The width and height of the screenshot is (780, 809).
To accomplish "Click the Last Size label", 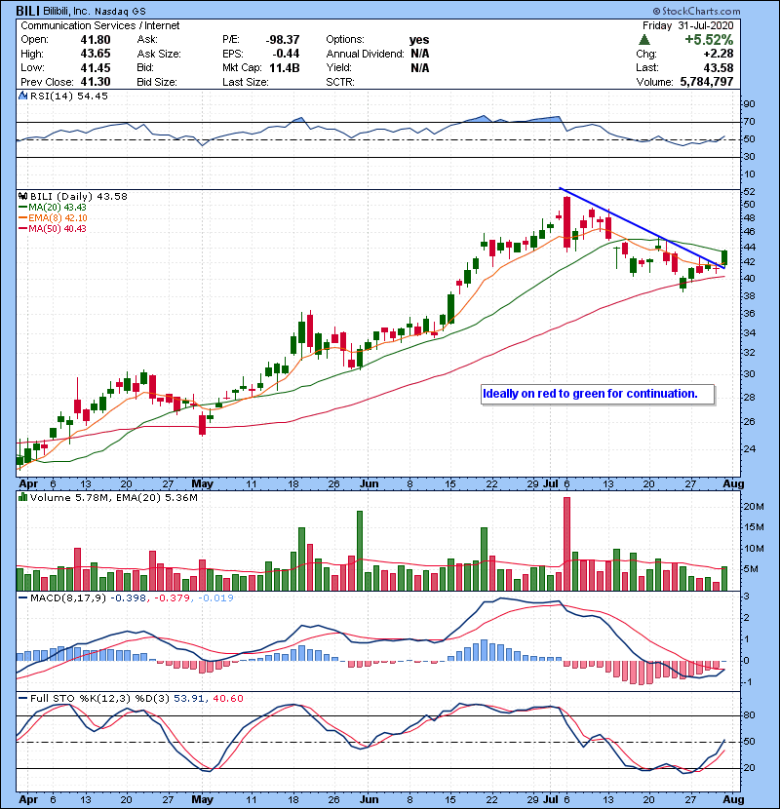I will pos(246,82).
